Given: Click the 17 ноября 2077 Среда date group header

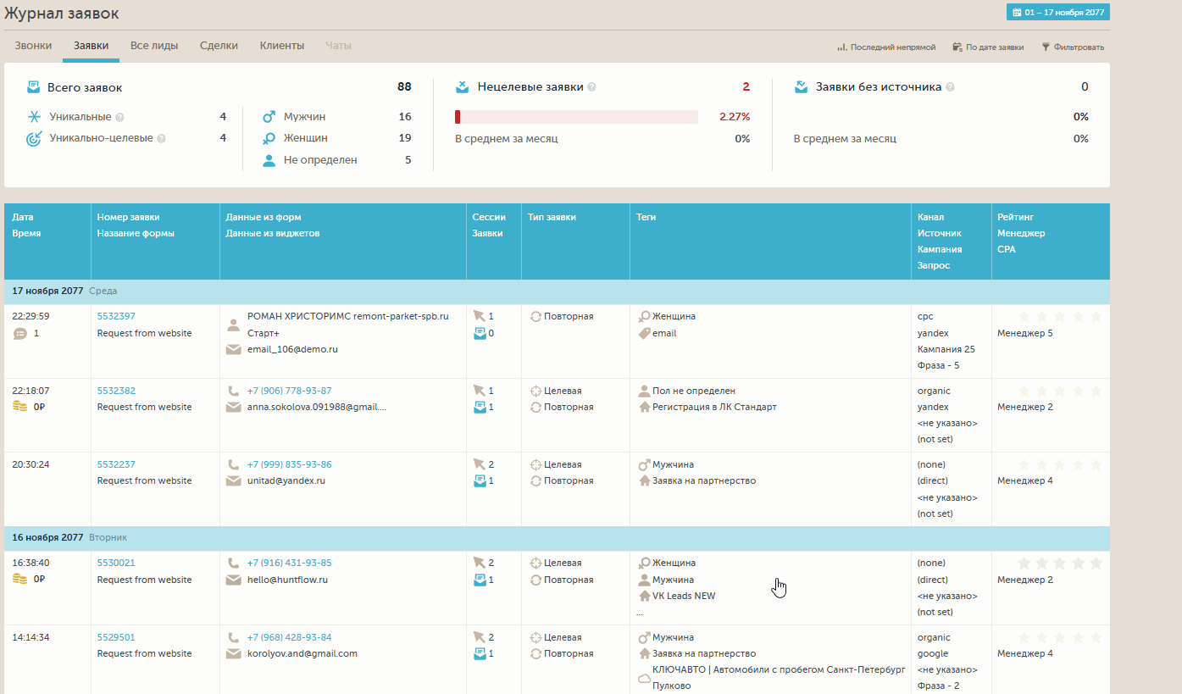Looking at the screenshot, I should click(557, 291).
